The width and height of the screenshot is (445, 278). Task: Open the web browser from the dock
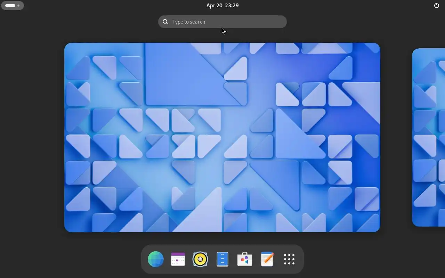point(156,259)
